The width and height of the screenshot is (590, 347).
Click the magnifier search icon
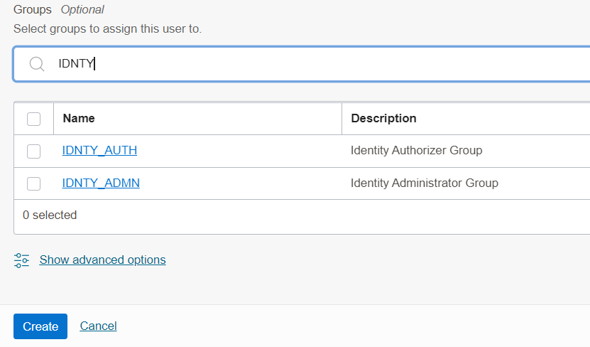(x=37, y=64)
